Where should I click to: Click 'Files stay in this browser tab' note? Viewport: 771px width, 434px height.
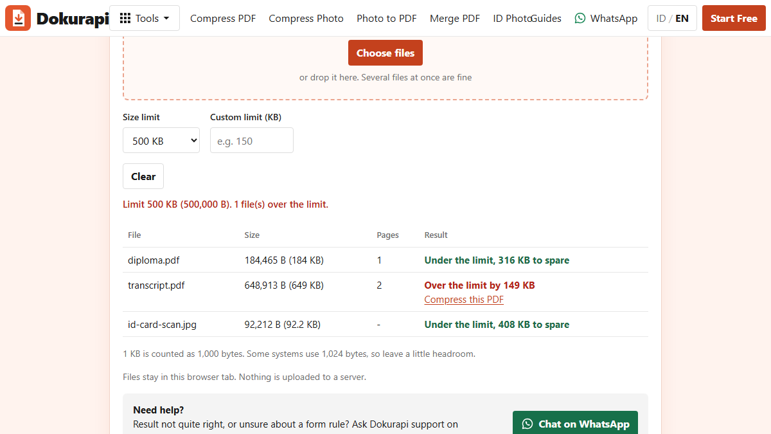[244, 377]
